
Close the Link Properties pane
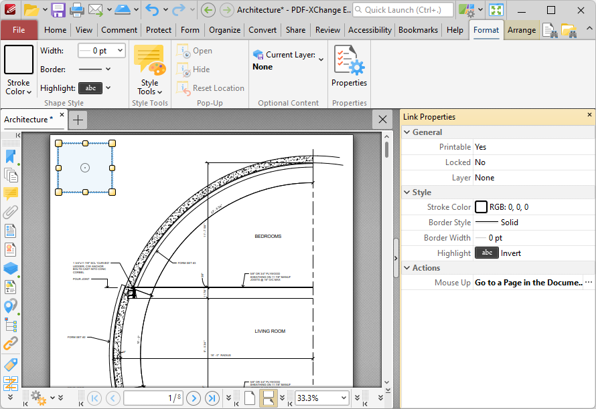click(x=589, y=115)
